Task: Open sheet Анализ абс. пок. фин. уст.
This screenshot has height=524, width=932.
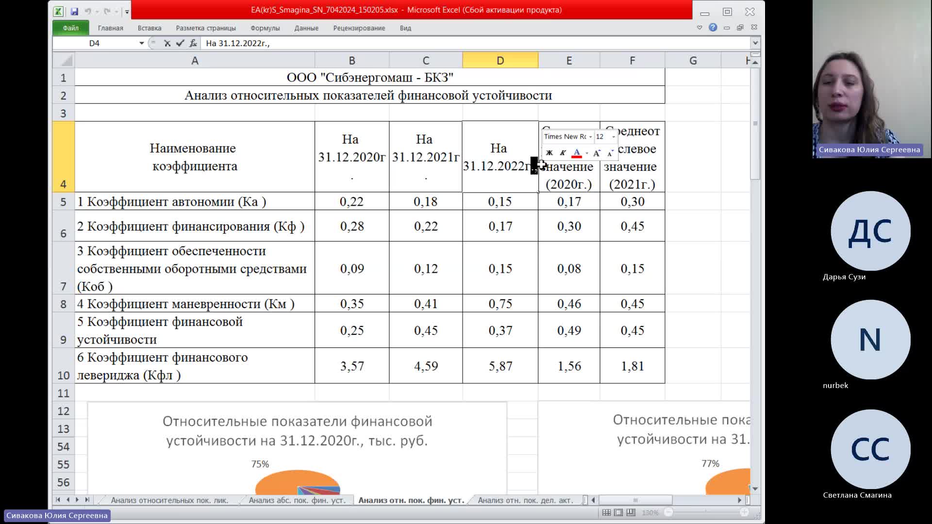Action: (x=297, y=500)
